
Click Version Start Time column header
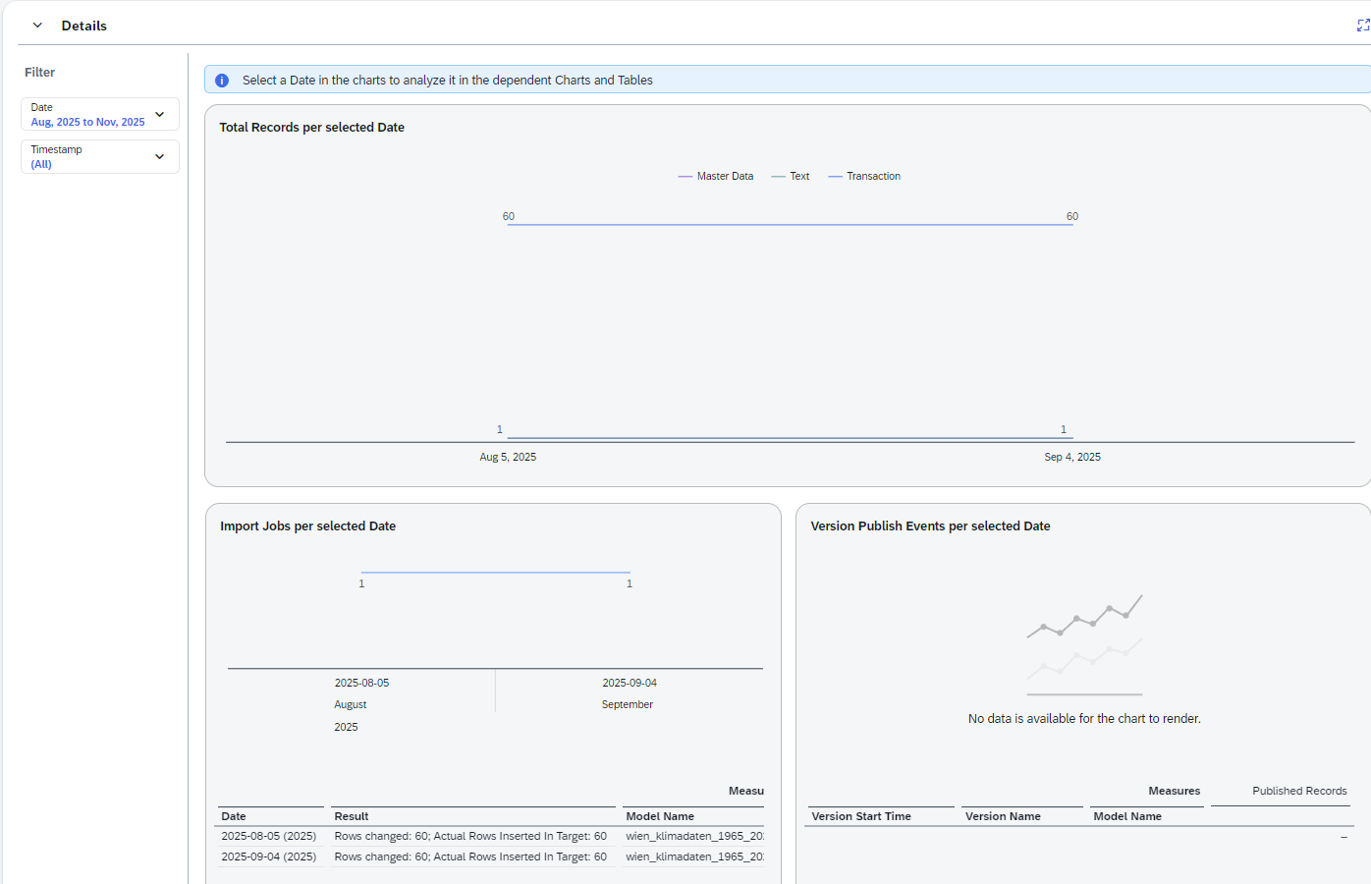[x=861, y=816]
